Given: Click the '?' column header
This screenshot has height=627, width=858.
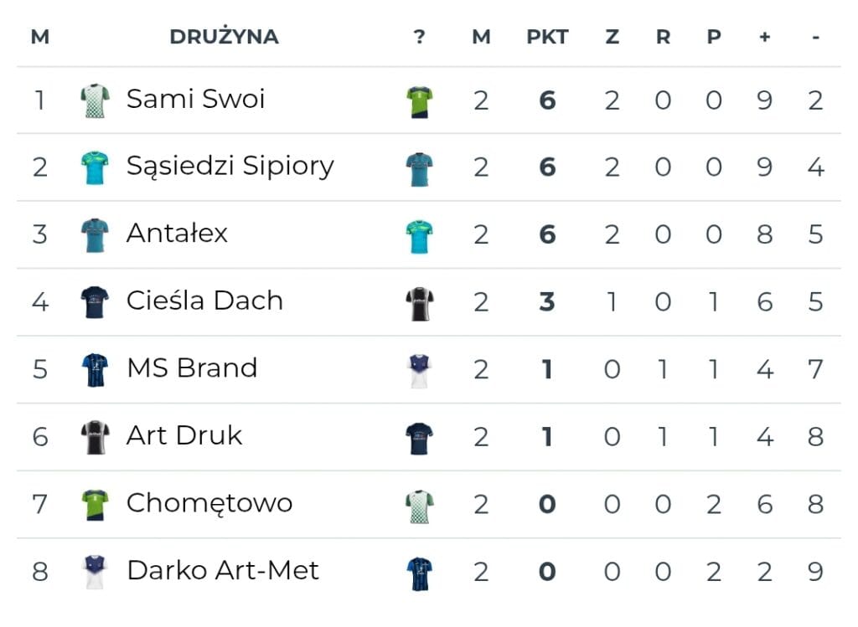Looking at the screenshot, I should click(420, 37).
